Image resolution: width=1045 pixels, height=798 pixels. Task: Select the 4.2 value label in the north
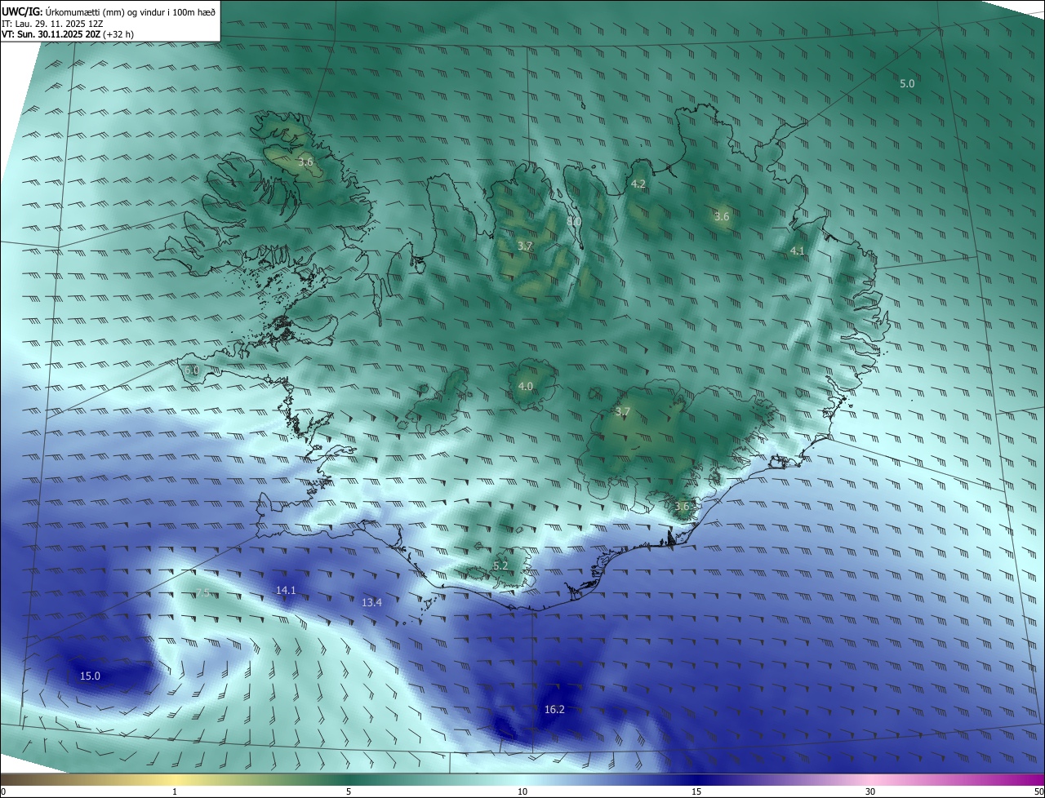[x=638, y=184]
